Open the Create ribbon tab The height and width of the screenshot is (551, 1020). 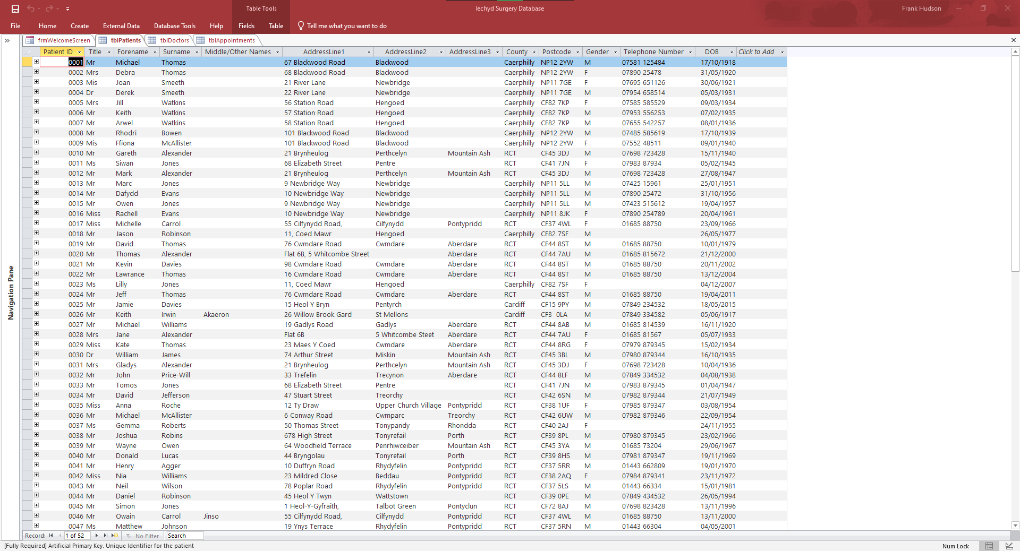pos(79,25)
